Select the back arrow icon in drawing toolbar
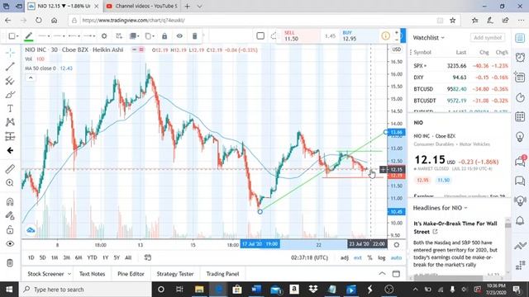 pos(10,150)
